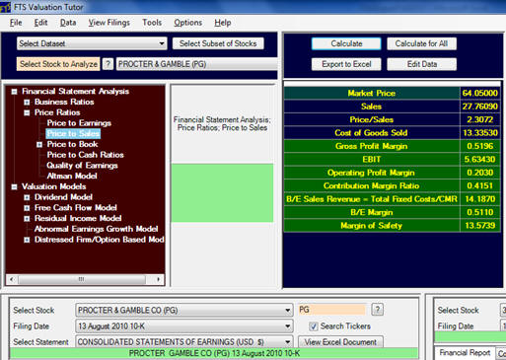The height and width of the screenshot is (360, 506).
Task: Expand the Price to Book node
Action: pyautogui.click(x=39, y=145)
